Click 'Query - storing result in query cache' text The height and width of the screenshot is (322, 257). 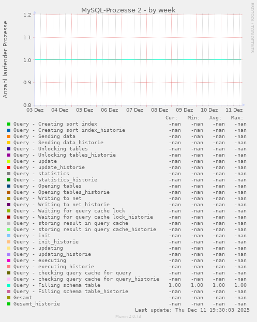pyautogui.click(x=71, y=223)
